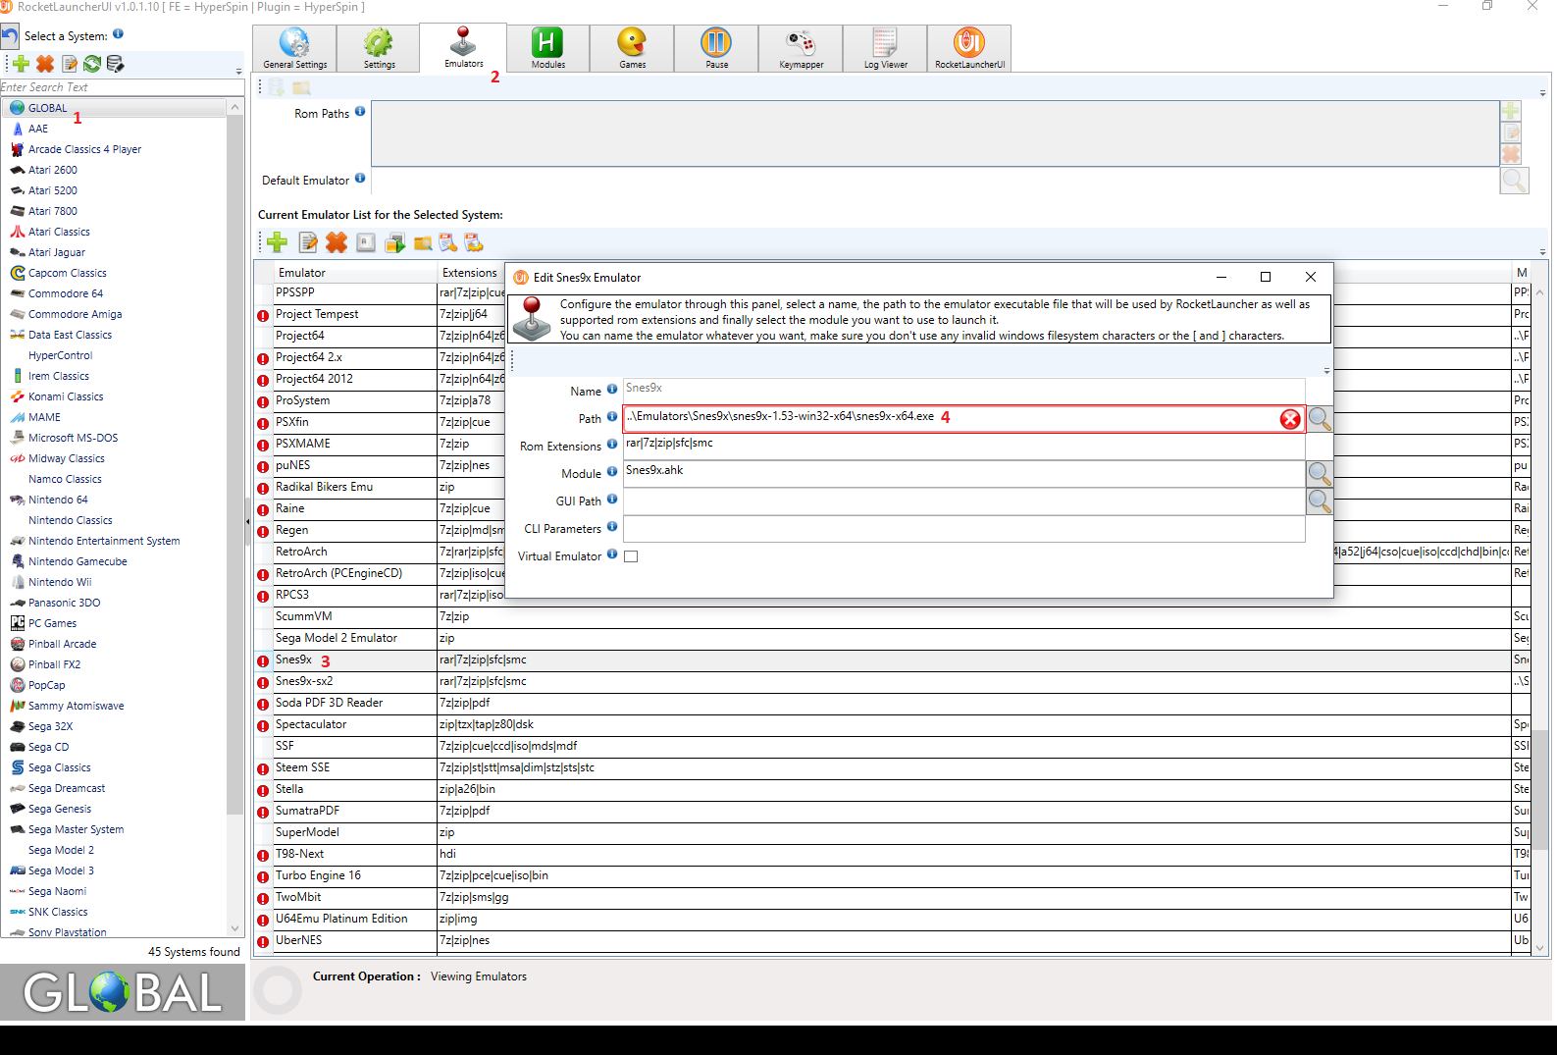1557x1055 pixels.
Task: Expand the systems toolbar overflow arrow
Action: click(x=238, y=72)
